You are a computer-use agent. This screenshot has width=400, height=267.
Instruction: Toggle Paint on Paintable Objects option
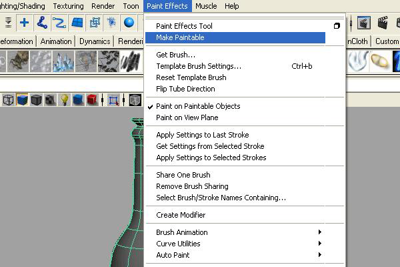[198, 106]
